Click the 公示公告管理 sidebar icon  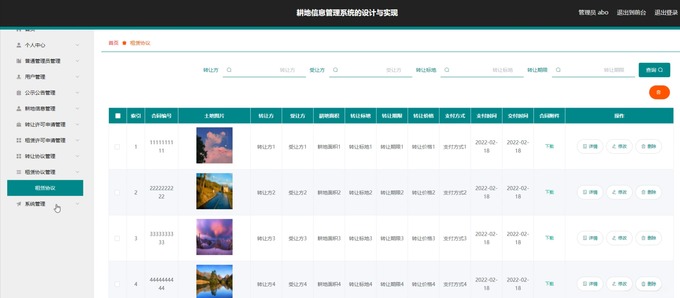point(19,93)
